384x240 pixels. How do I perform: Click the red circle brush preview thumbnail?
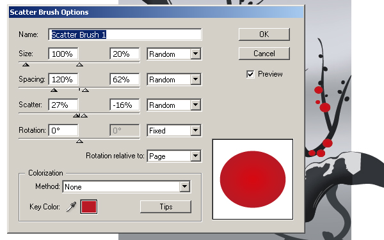(253, 179)
